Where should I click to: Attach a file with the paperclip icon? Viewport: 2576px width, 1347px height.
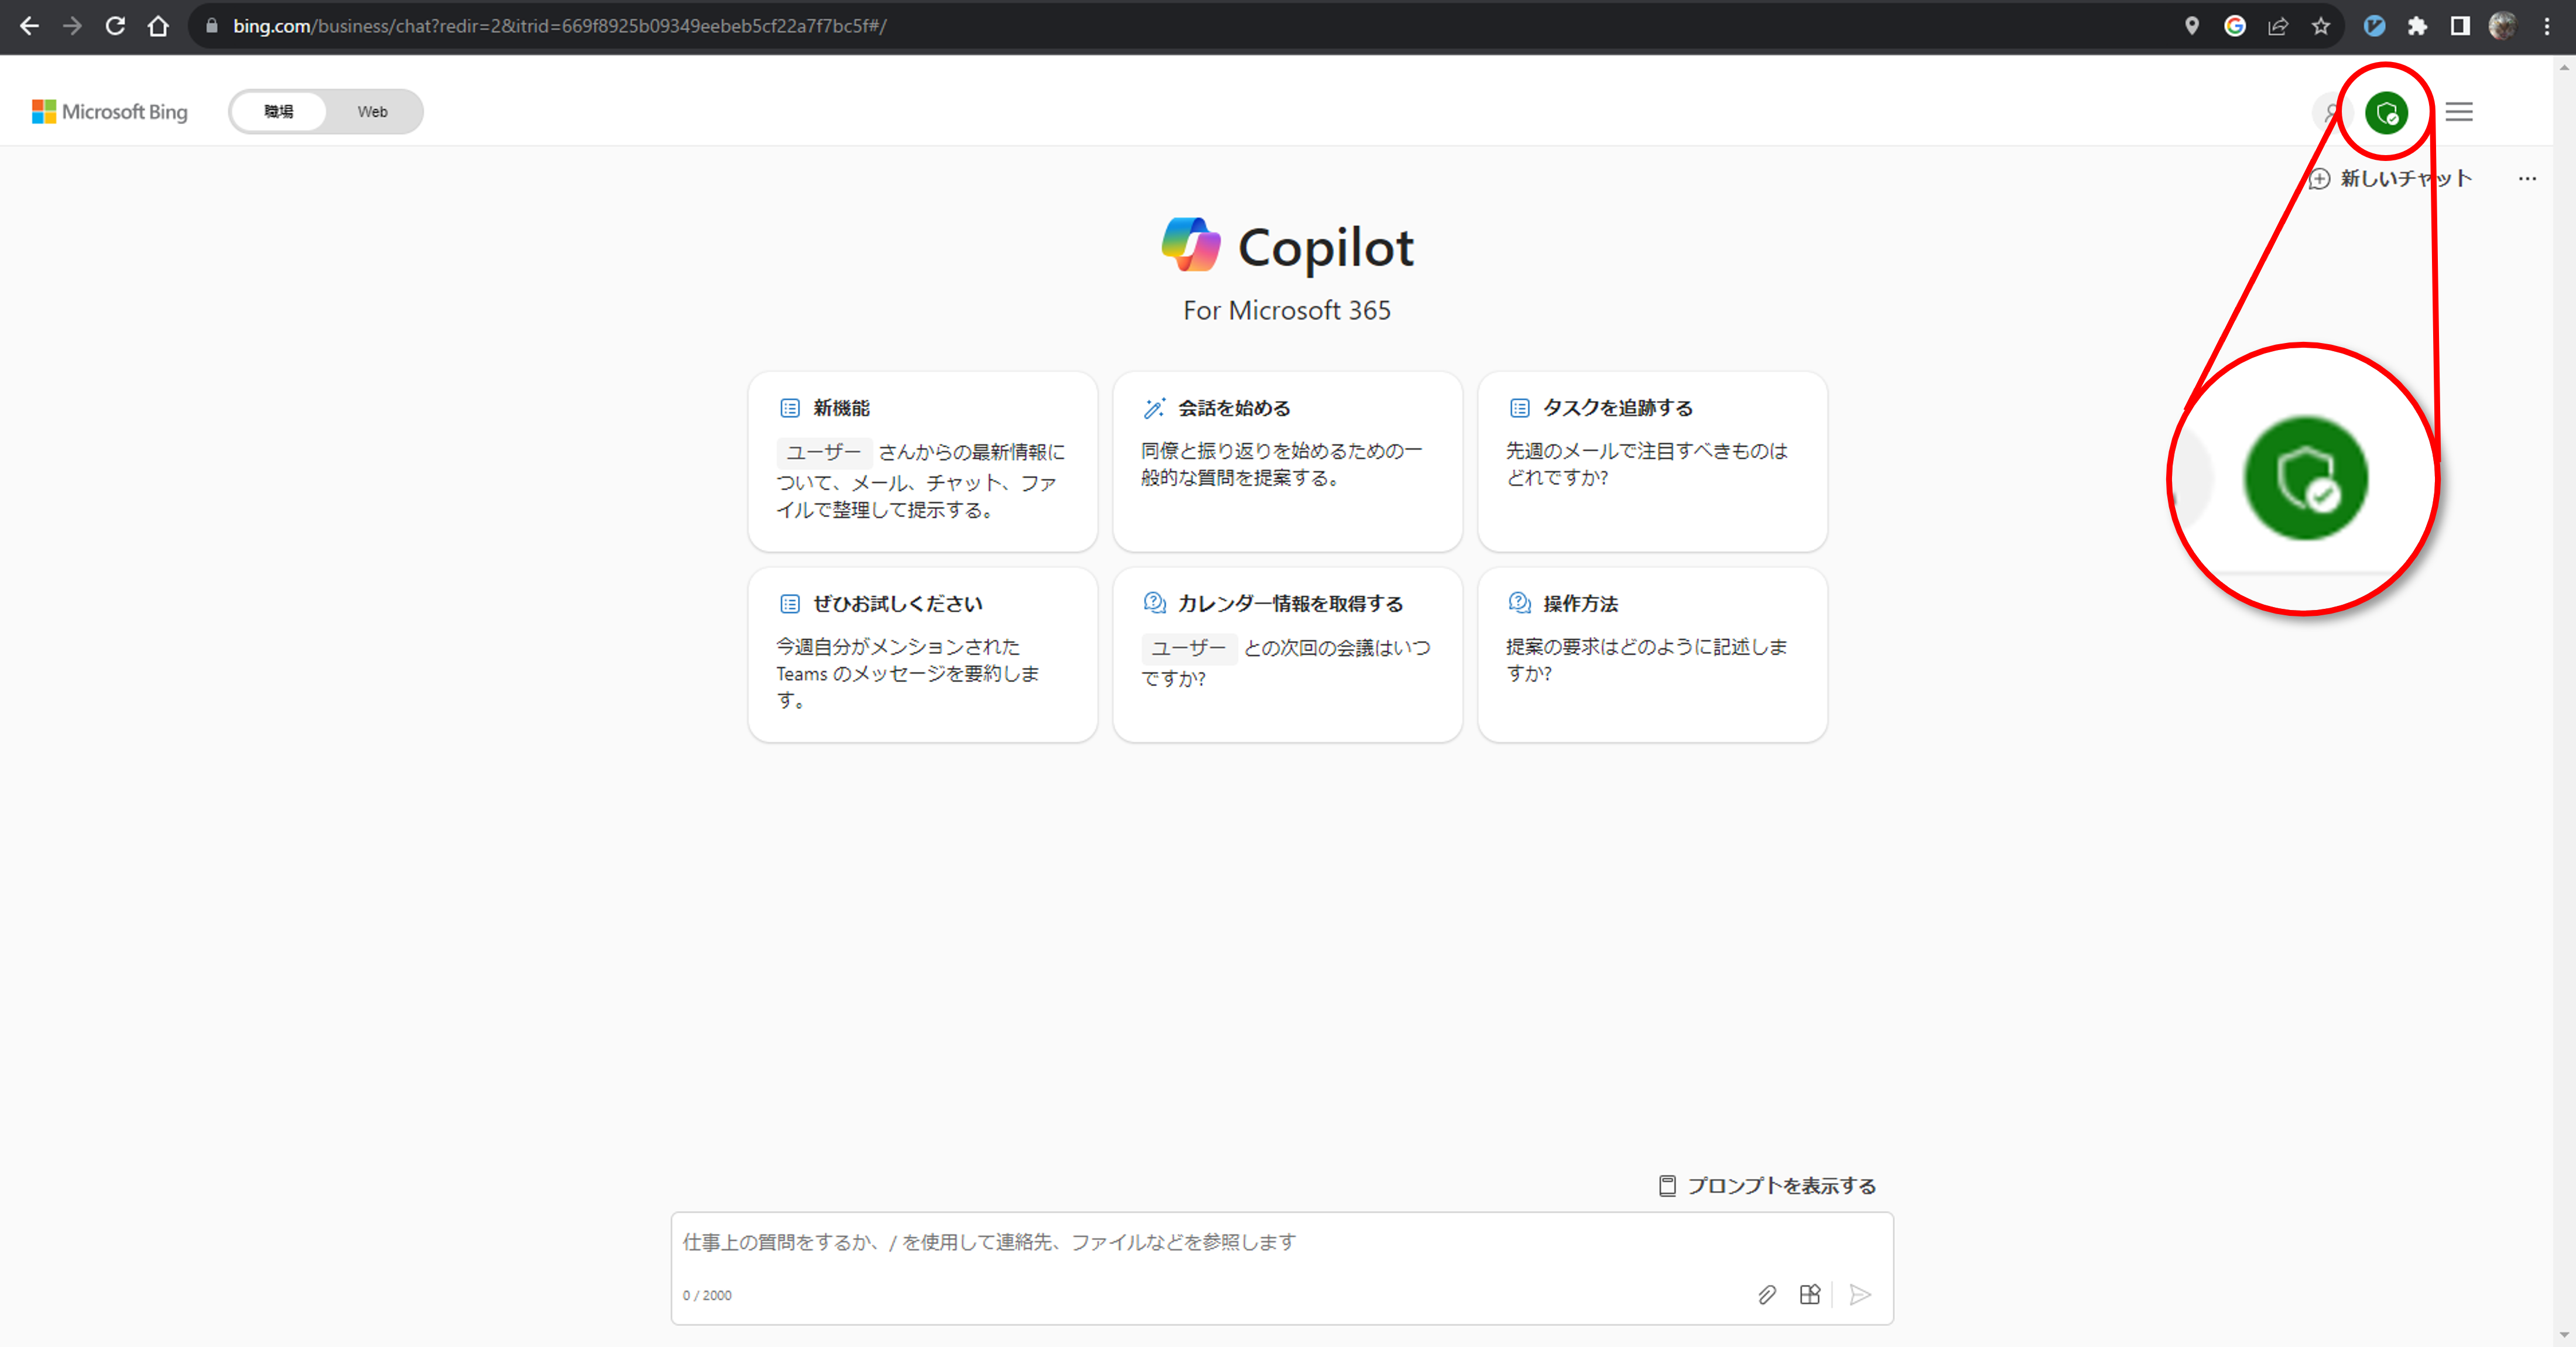pyautogui.click(x=1767, y=1295)
